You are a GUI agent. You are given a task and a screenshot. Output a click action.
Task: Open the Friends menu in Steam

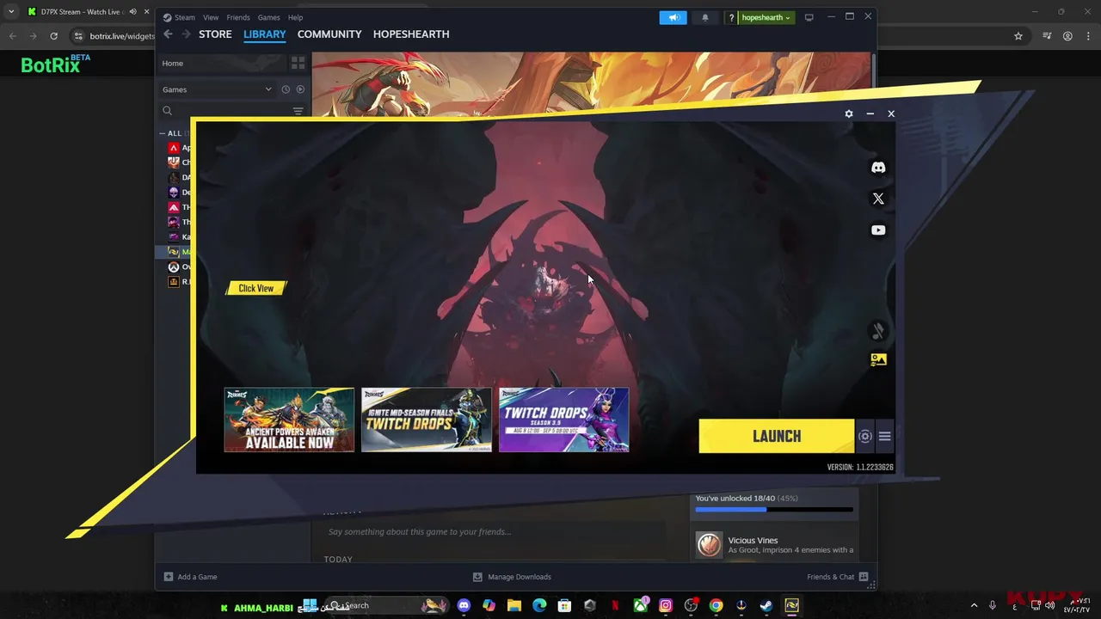pyautogui.click(x=238, y=17)
